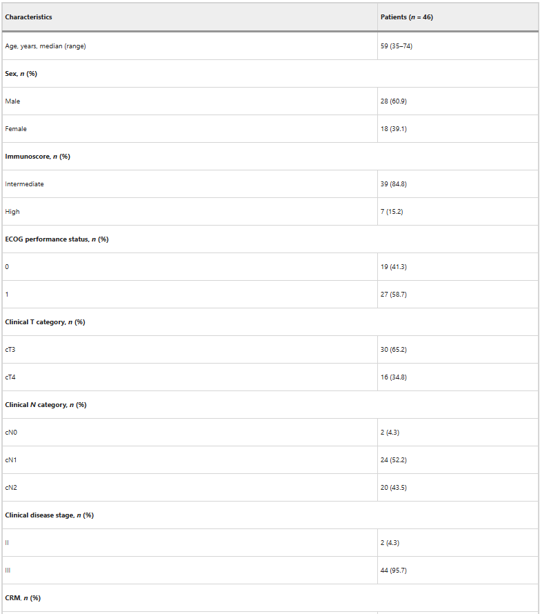Select the Clinical disease stage heading
The height and width of the screenshot is (614, 540).
(x=50, y=515)
